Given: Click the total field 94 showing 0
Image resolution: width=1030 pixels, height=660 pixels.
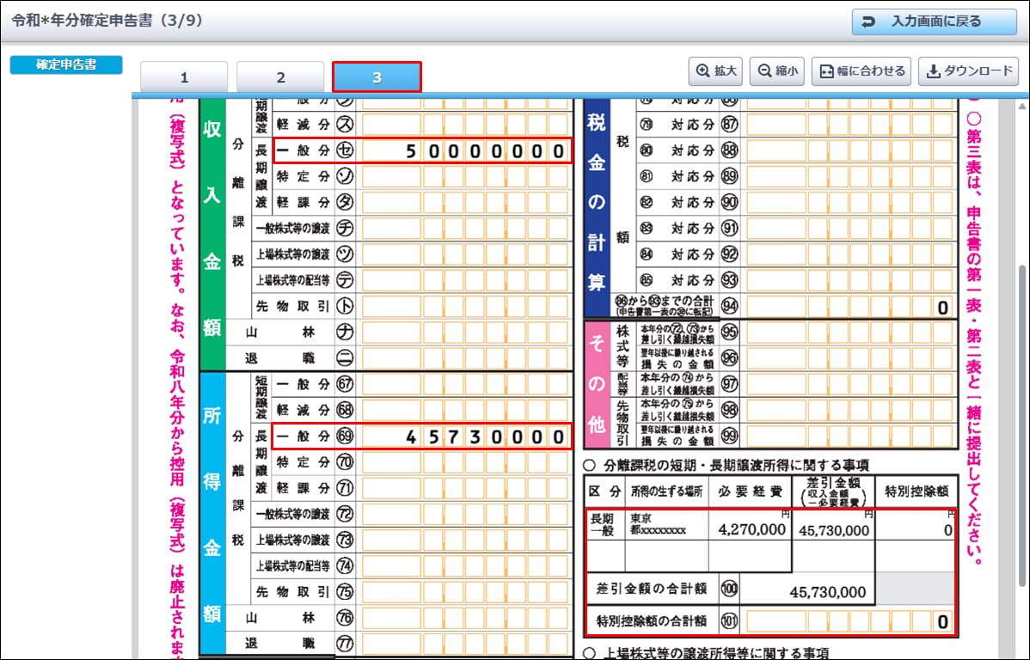Looking at the screenshot, I should (x=849, y=307).
